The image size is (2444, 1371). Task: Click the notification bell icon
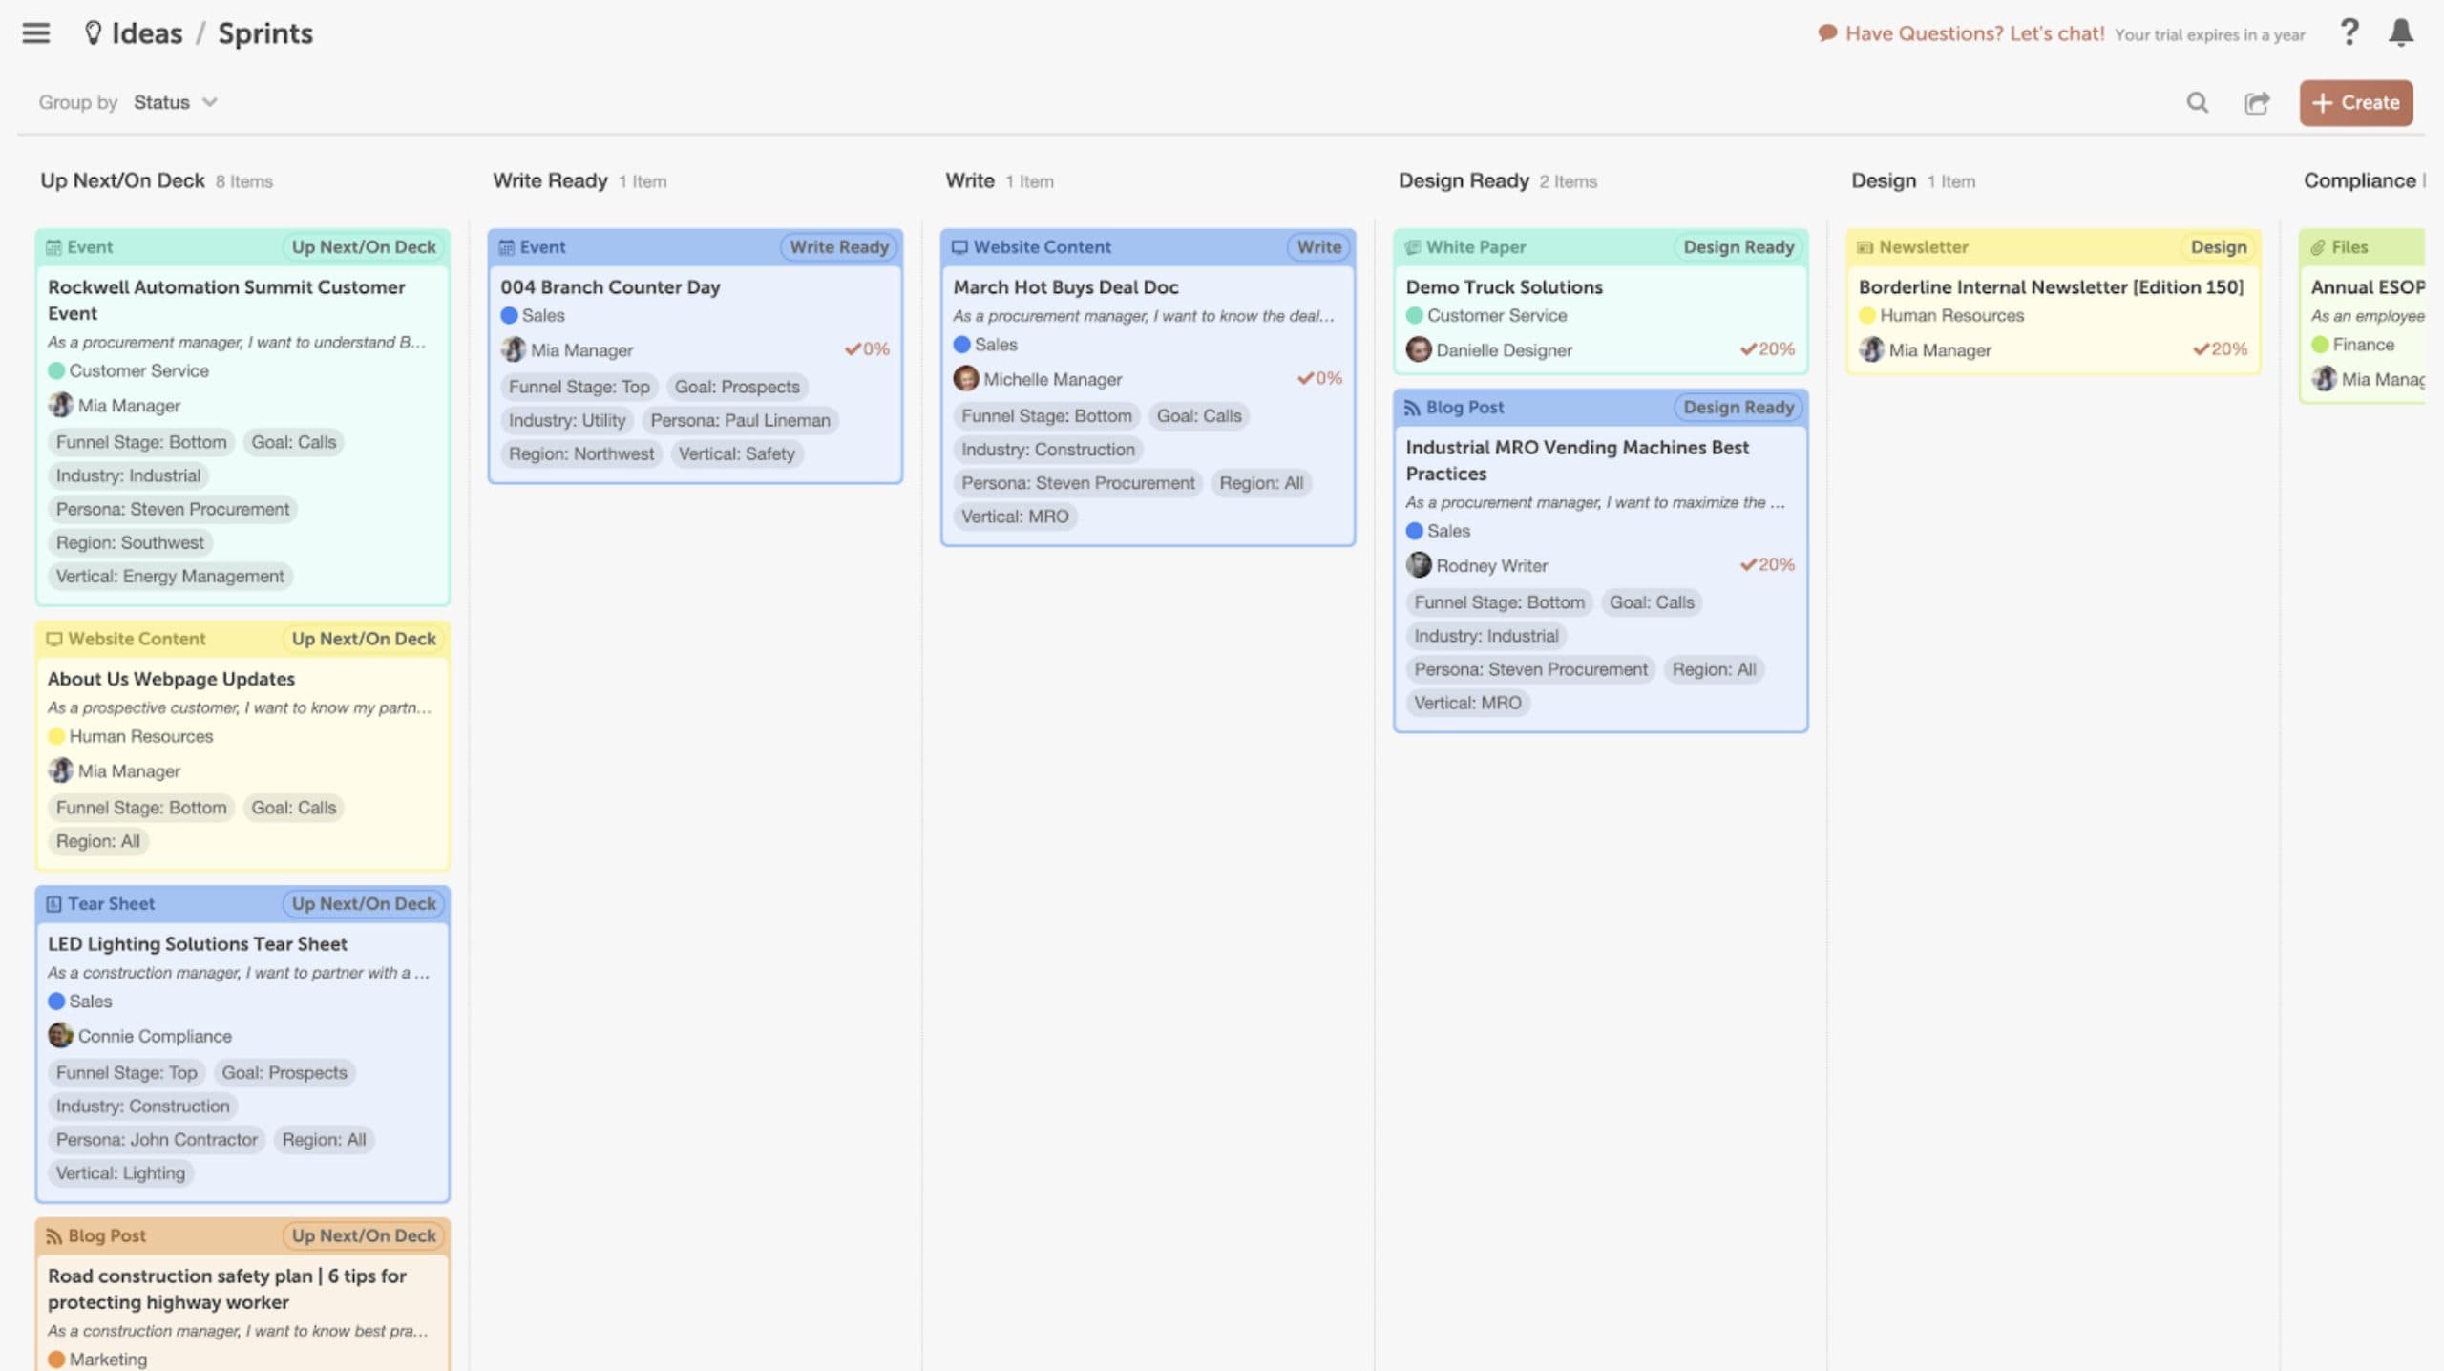pos(2400,31)
